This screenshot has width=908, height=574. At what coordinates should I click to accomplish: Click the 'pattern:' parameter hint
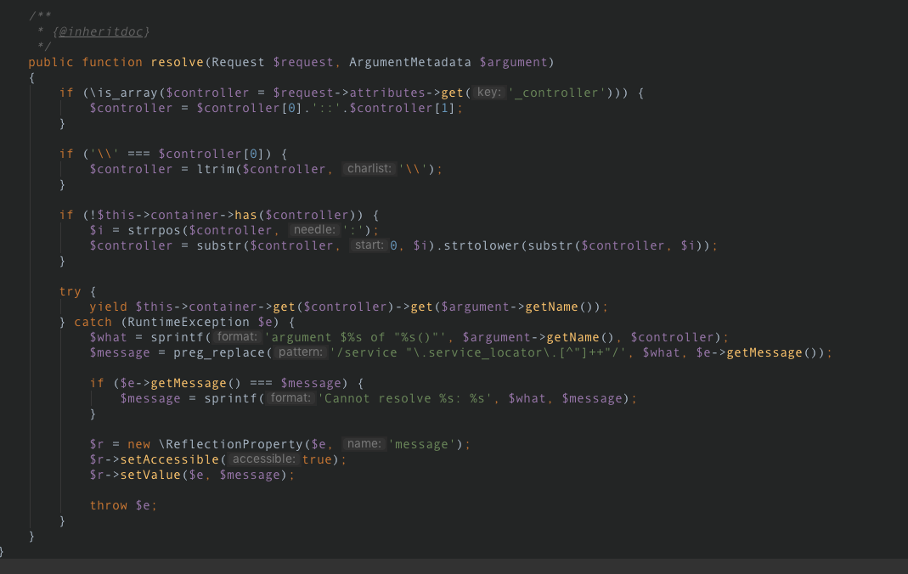[300, 352]
